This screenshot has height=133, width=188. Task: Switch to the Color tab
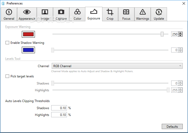point(77,14)
